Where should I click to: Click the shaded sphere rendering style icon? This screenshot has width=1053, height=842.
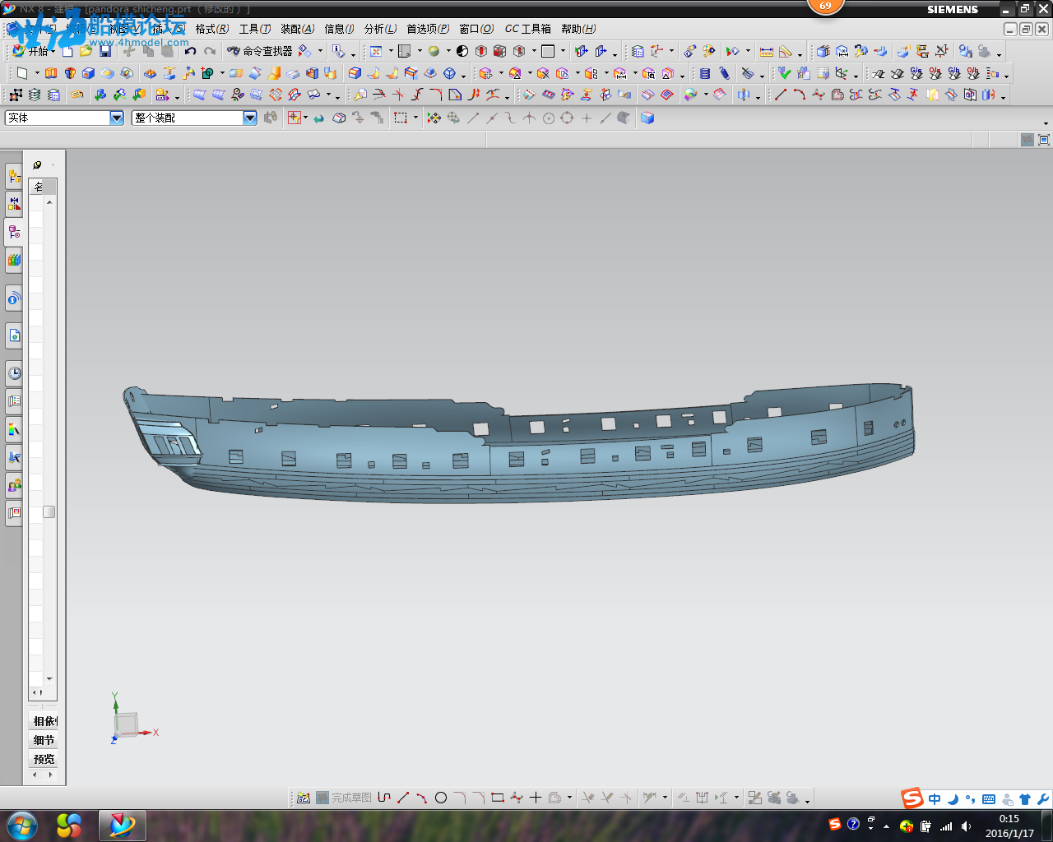[x=434, y=51]
